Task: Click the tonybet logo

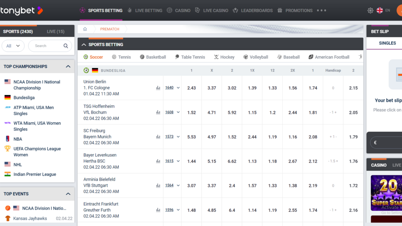Action: coord(21,10)
